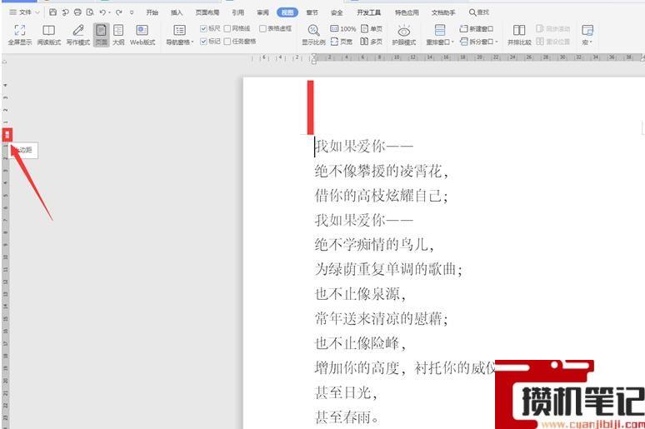645x429 pixels.
Task: Click the line "甚至日光,"
Action: [x=346, y=393]
